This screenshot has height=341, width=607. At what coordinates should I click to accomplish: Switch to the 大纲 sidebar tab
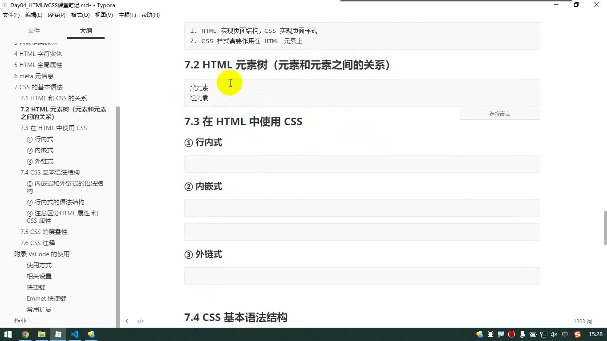click(x=86, y=31)
